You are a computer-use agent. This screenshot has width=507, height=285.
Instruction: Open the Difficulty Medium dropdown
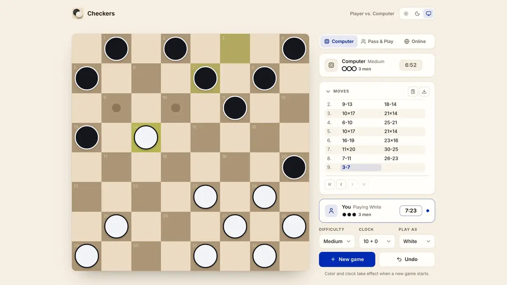(337, 241)
